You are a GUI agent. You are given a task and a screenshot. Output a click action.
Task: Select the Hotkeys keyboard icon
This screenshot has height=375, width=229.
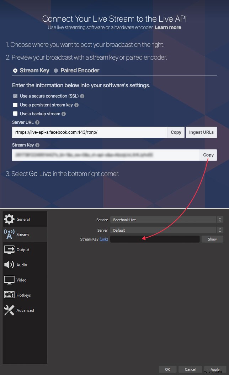click(9, 295)
